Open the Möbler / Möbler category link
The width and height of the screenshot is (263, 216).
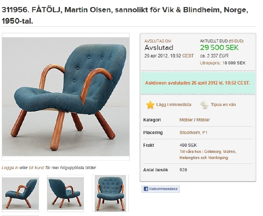pos(195,120)
